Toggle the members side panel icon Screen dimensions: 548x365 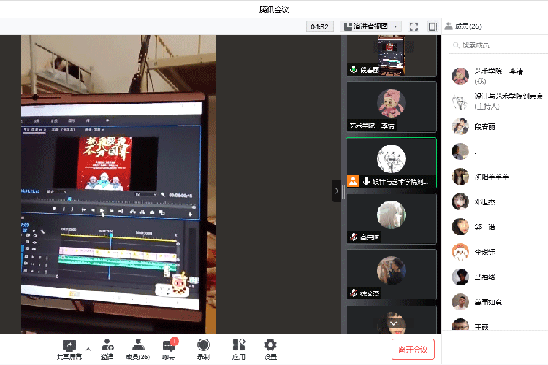pos(432,26)
